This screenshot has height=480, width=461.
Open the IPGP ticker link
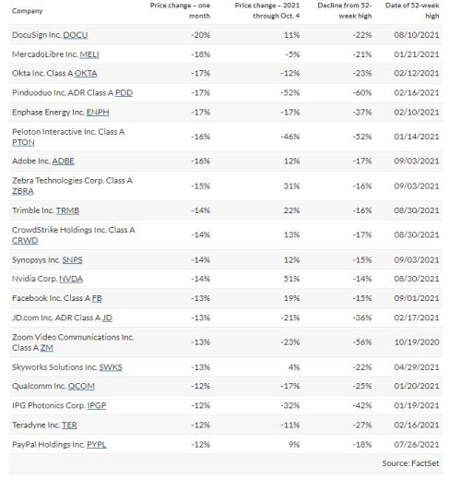(x=97, y=405)
